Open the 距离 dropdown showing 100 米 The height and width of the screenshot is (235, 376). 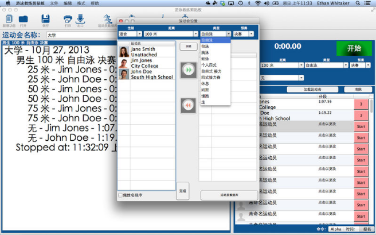[171, 34]
